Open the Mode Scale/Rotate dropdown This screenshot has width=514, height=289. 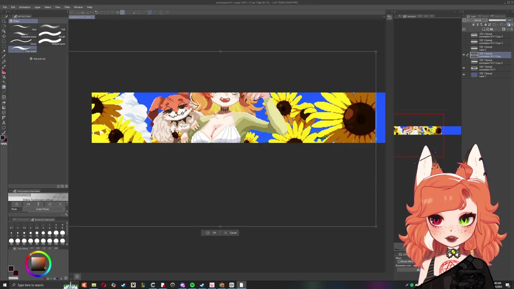44,209
